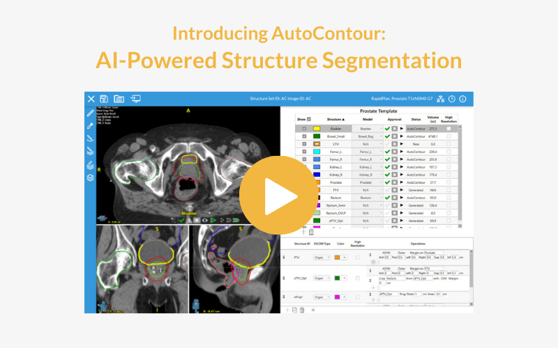Select the multi-layer pen tool in sidebar

coord(90,151)
